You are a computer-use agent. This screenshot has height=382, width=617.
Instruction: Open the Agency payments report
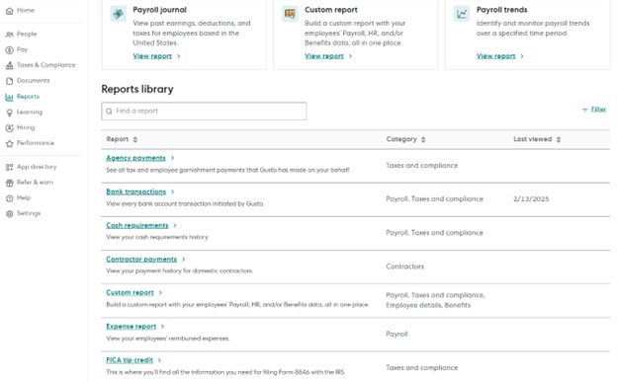pyautogui.click(x=135, y=158)
